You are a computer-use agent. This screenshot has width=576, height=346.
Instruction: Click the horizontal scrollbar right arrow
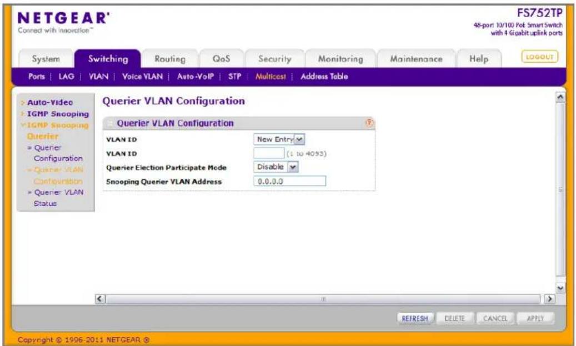coord(549,299)
